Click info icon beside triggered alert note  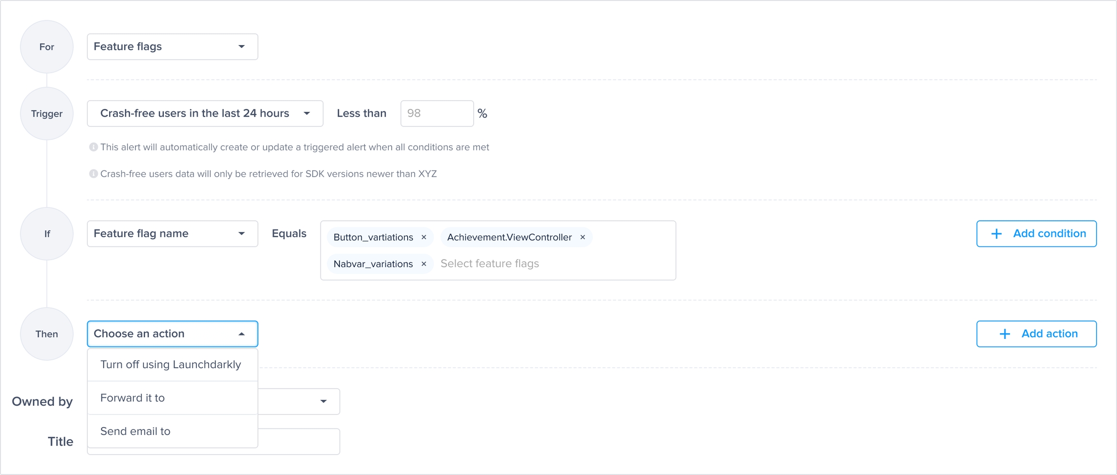pyautogui.click(x=93, y=147)
